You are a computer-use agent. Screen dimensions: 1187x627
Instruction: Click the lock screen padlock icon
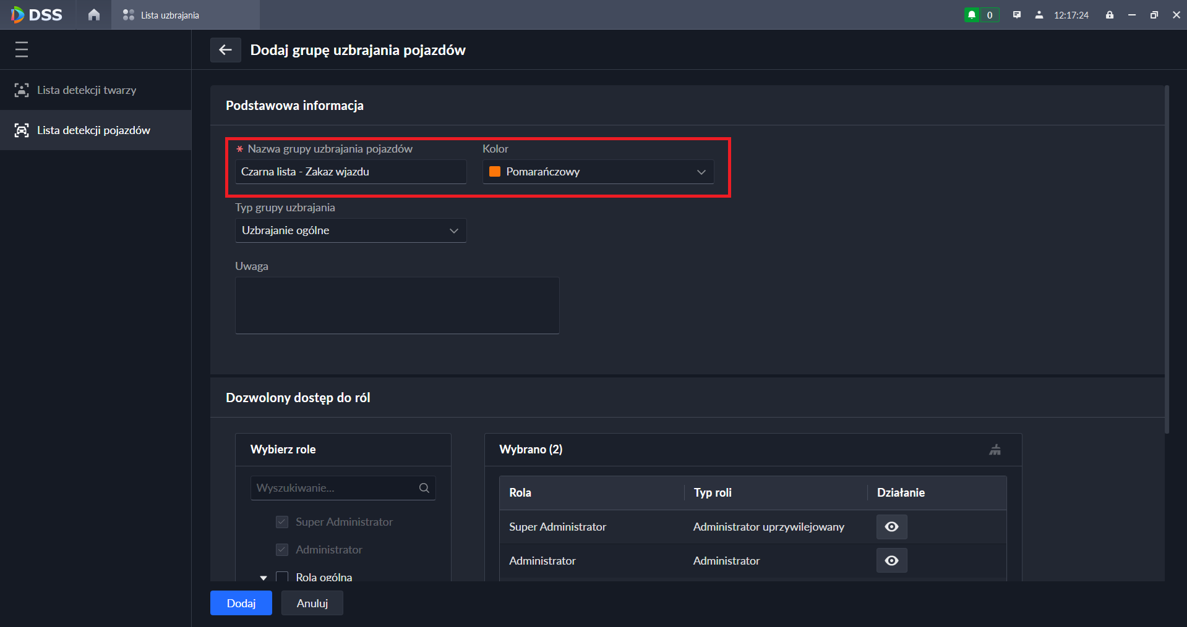click(x=1110, y=15)
